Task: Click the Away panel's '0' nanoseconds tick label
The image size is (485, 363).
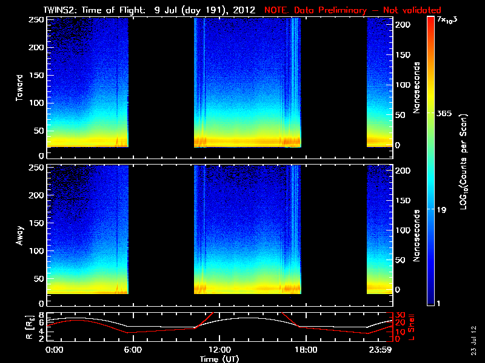Action: 398,290
